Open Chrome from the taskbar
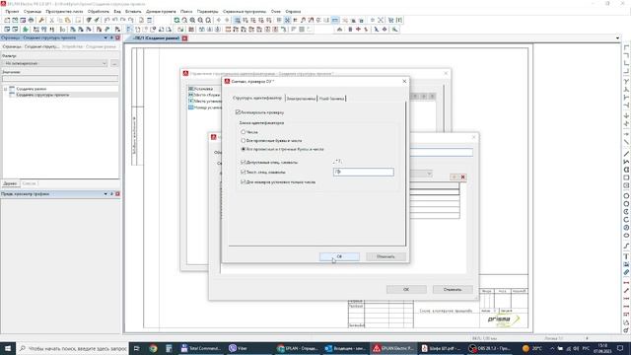The image size is (631, 355). [153, 348]
